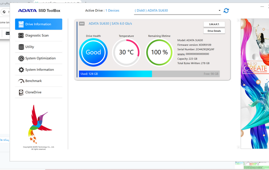Click the System Optimization icon
Viewport: 269px width, 170px height.
(21, 58)
